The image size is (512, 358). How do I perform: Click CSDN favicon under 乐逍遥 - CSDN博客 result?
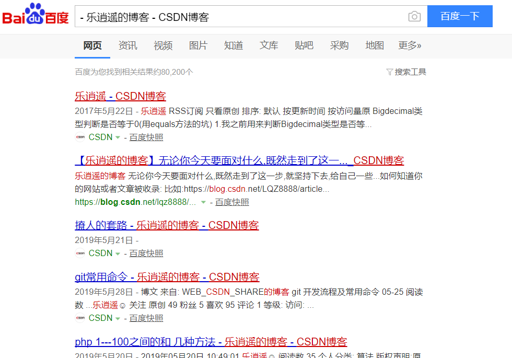coord(80,137)
